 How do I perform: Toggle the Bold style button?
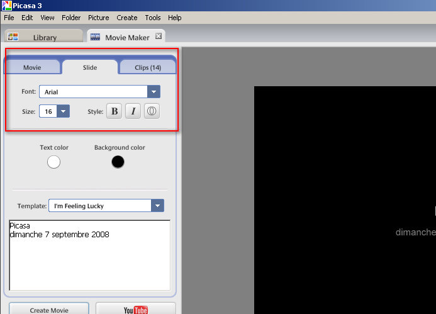(115, 111)
